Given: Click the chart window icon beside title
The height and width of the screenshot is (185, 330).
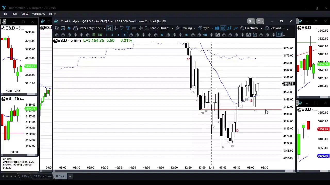Looking at the screenshot, I should coord(56,21).
